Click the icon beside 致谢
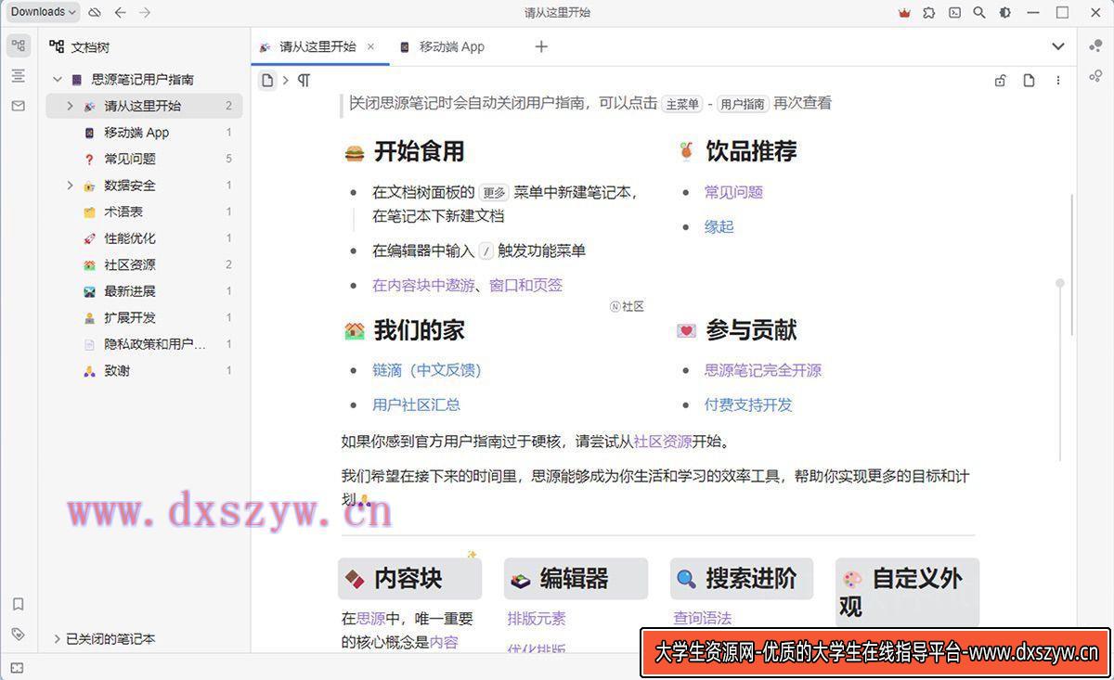The image size is (1114, 680). [89, 370]
